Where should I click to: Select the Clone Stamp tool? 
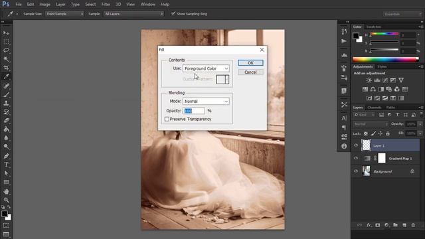click(6, 104)
